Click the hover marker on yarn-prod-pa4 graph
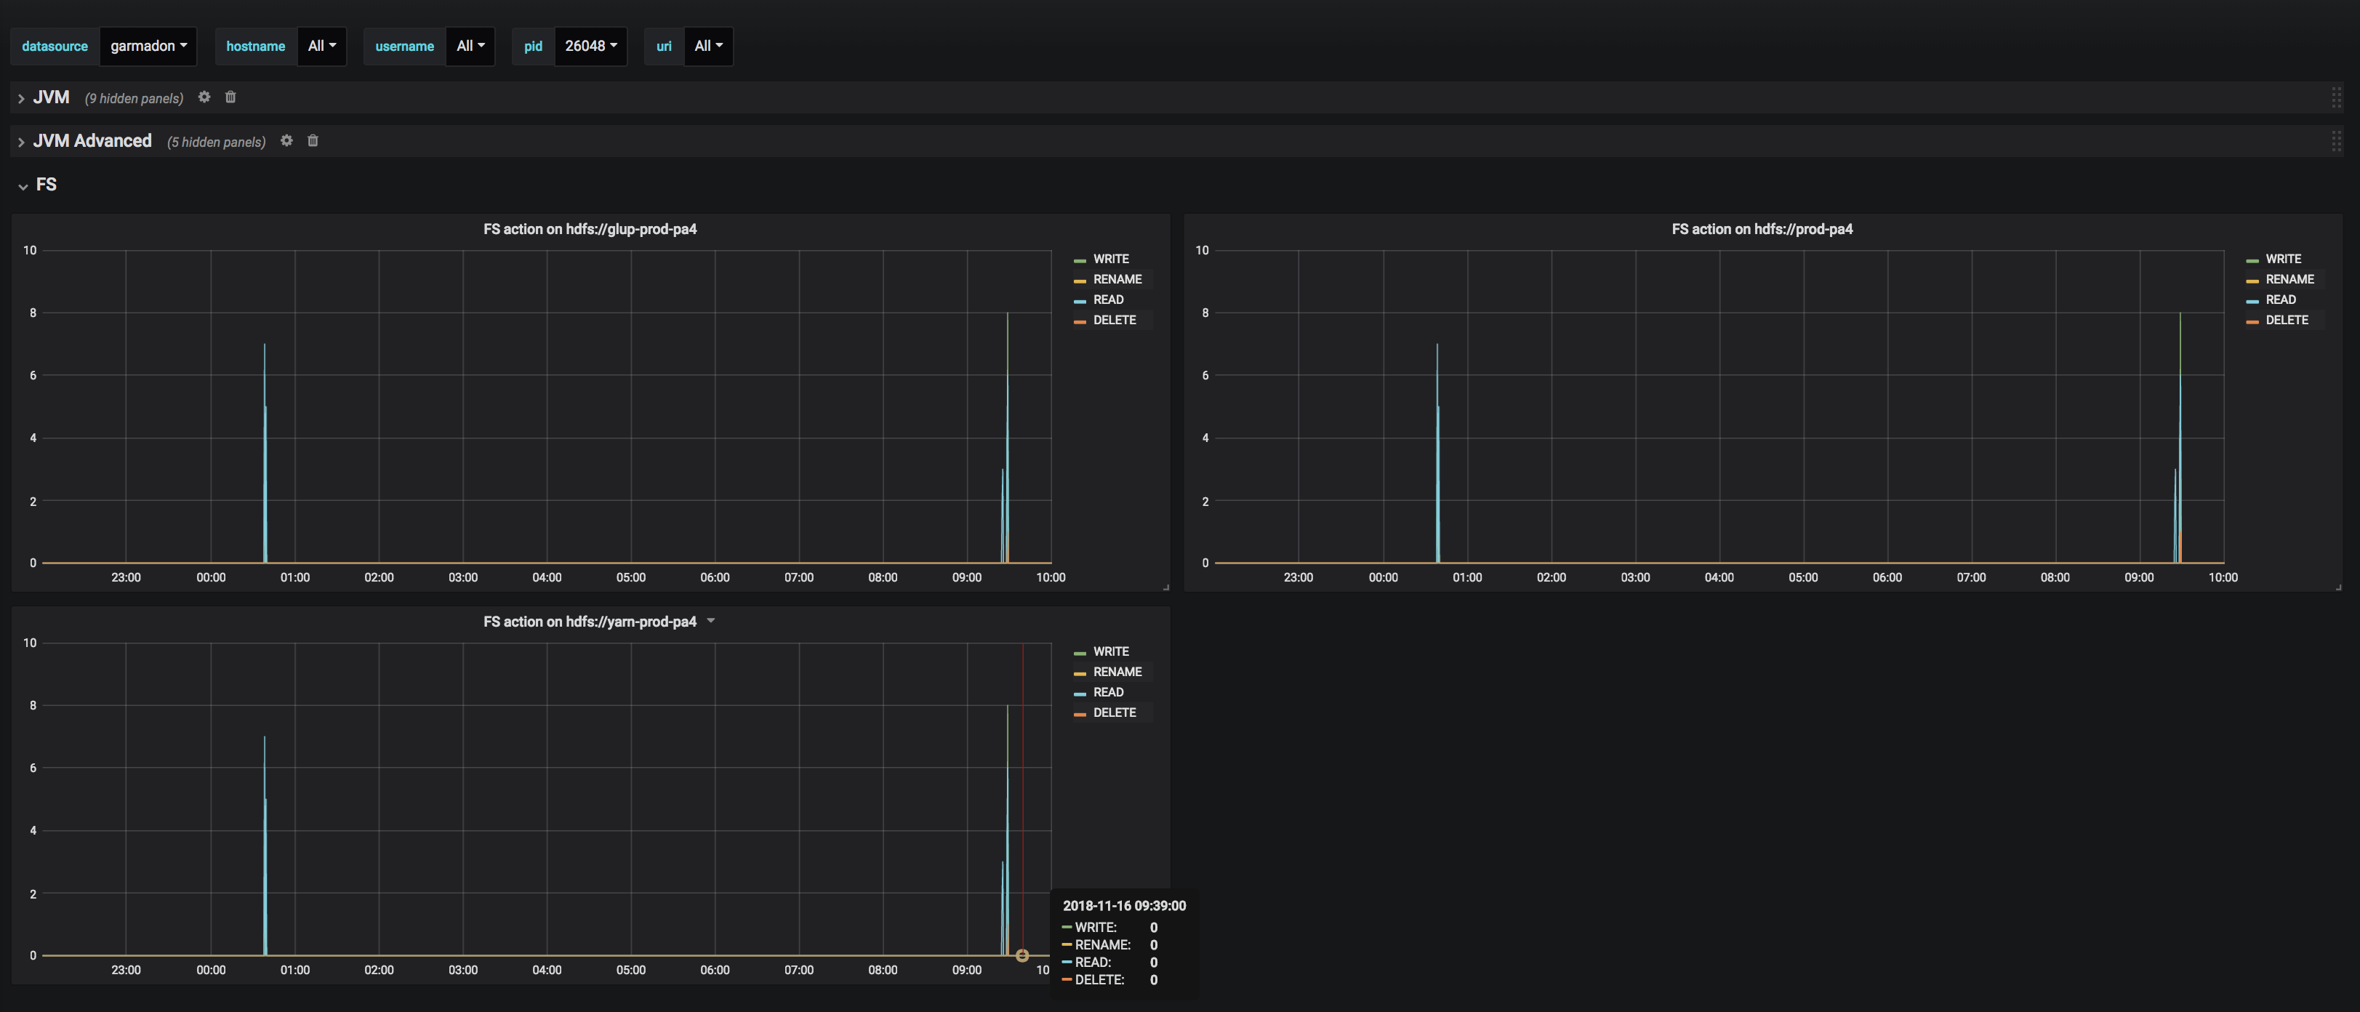This screenshot has width=2360, height=1012. pos(1022,955)
